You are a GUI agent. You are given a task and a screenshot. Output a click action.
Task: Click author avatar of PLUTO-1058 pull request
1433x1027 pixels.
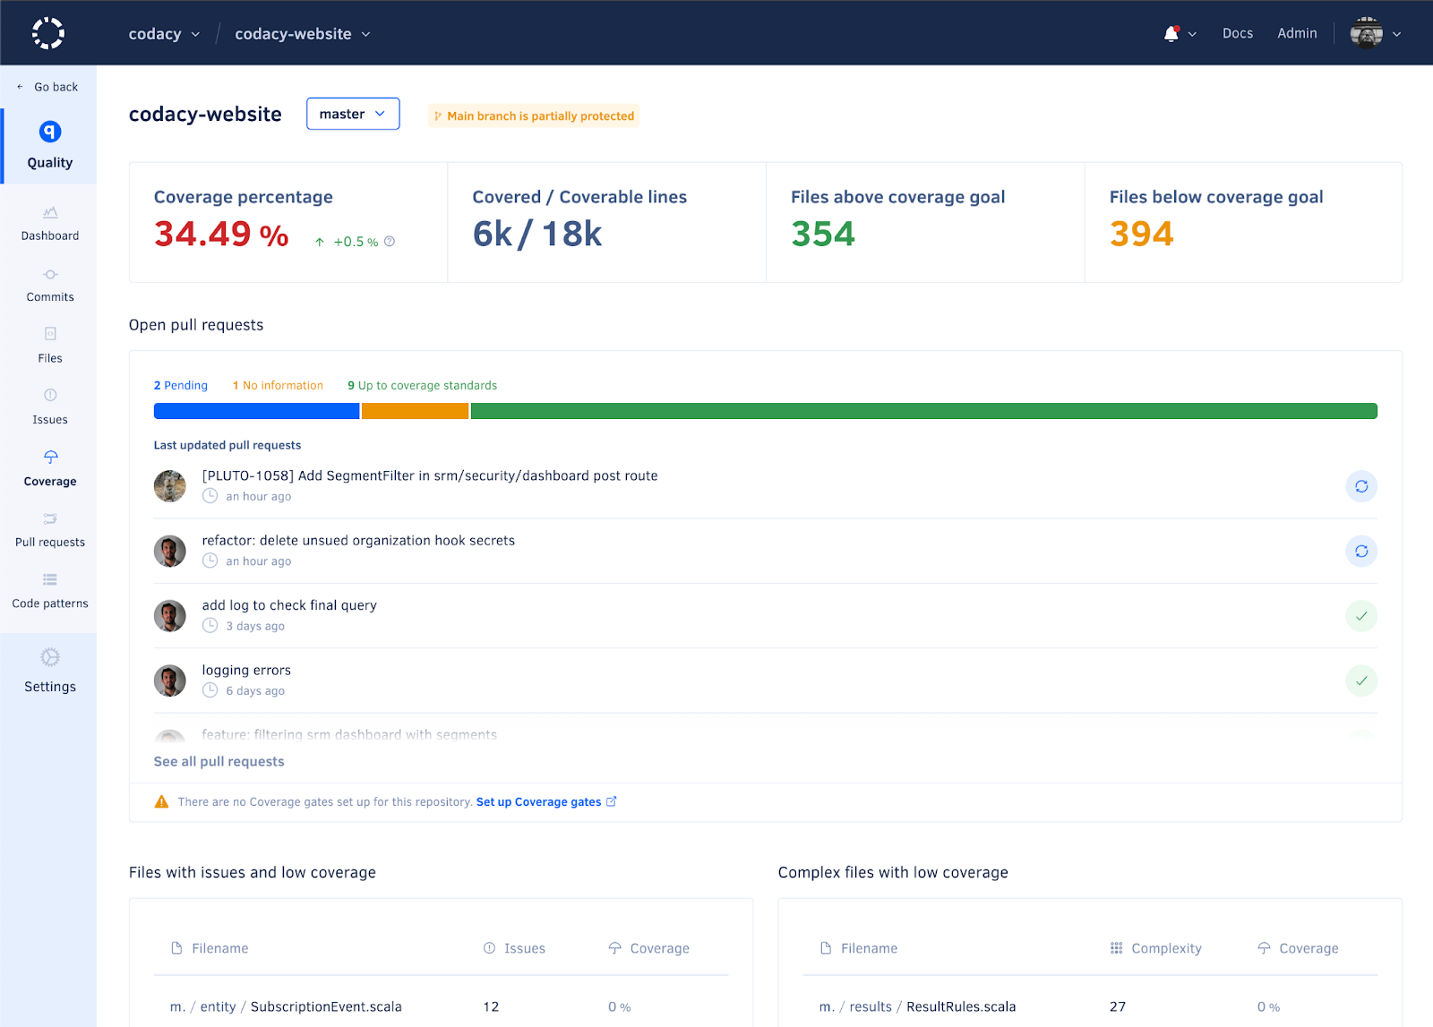point(170,486)
